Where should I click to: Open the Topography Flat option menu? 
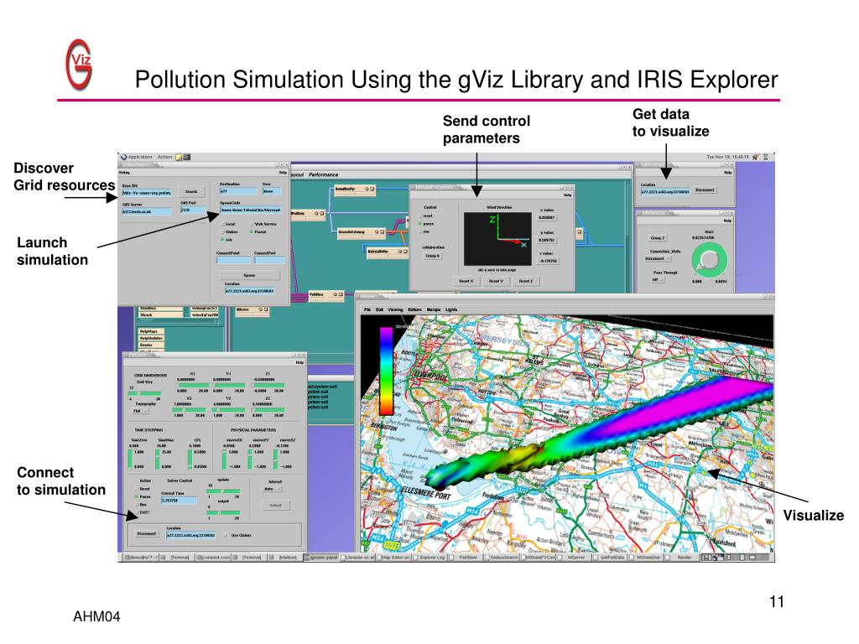point(141,411)
